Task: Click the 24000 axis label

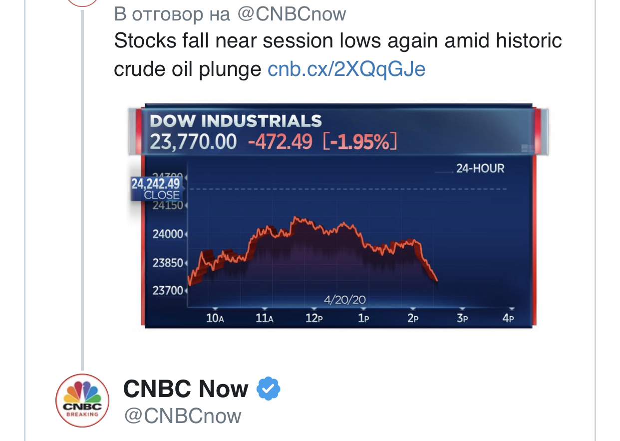Action: coord(167,234)
